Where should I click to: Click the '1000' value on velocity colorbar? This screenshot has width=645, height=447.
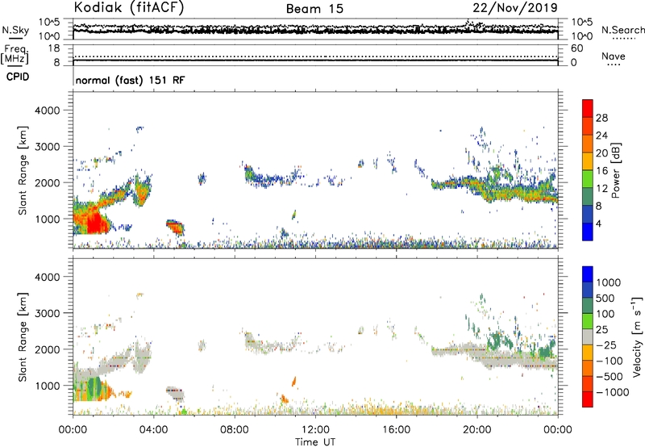609,282
